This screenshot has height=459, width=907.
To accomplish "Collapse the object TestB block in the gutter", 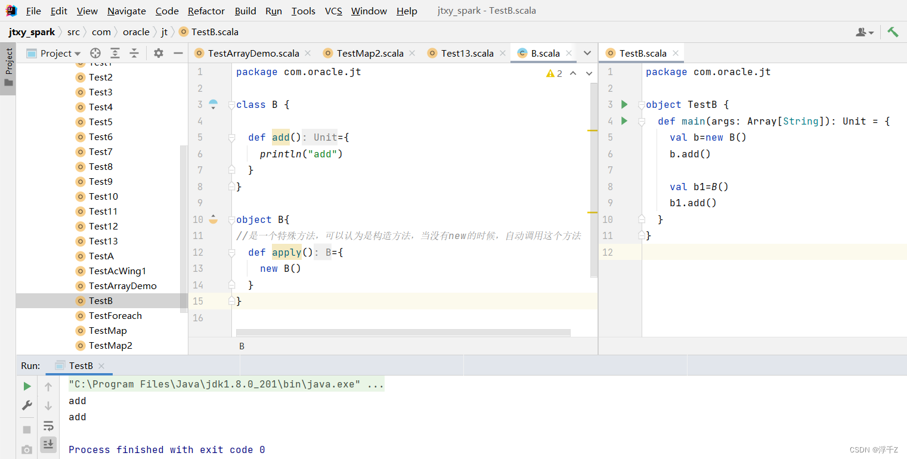I will tap(642, 104).
